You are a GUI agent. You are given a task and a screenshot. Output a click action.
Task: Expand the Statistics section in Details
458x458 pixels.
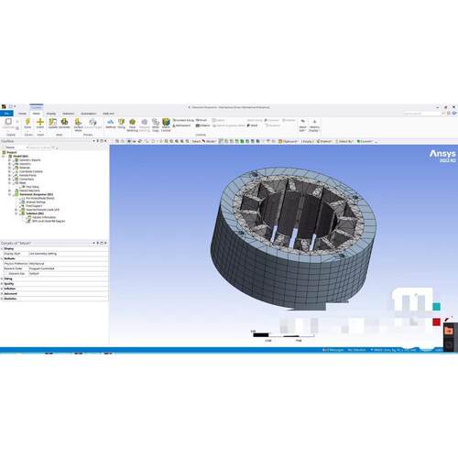pyautogui.click(x=3, y=299)
